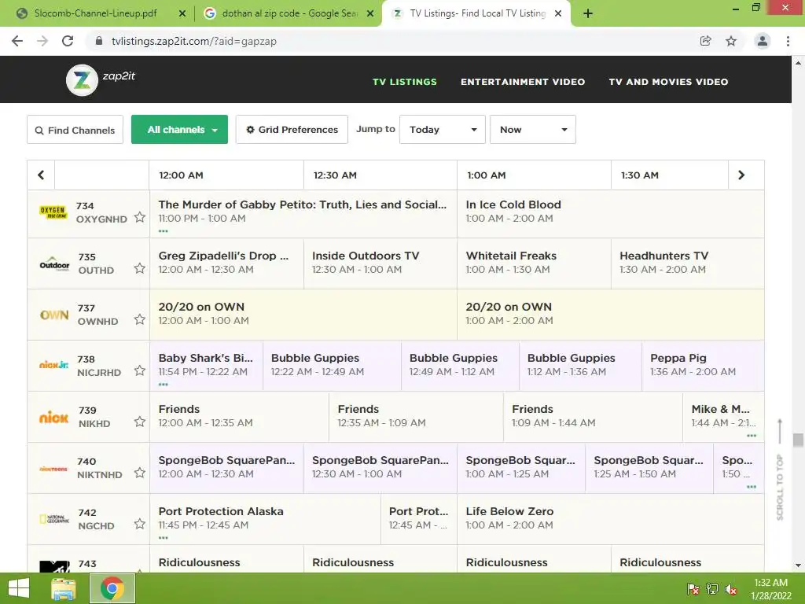Open TV AND MOVIES VIDEO nav item
The height and width of the screenshot is (604, 805).
(x=668, y=82)
